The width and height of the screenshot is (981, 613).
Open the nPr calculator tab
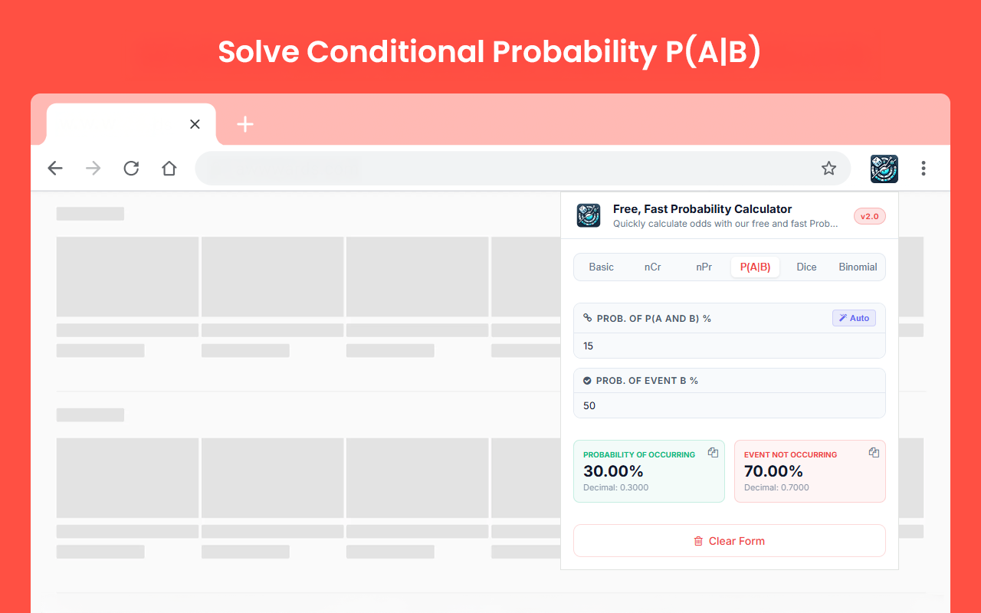coord(704,267)
